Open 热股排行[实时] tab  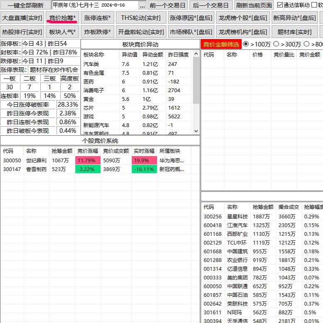(x=22, y=32)
